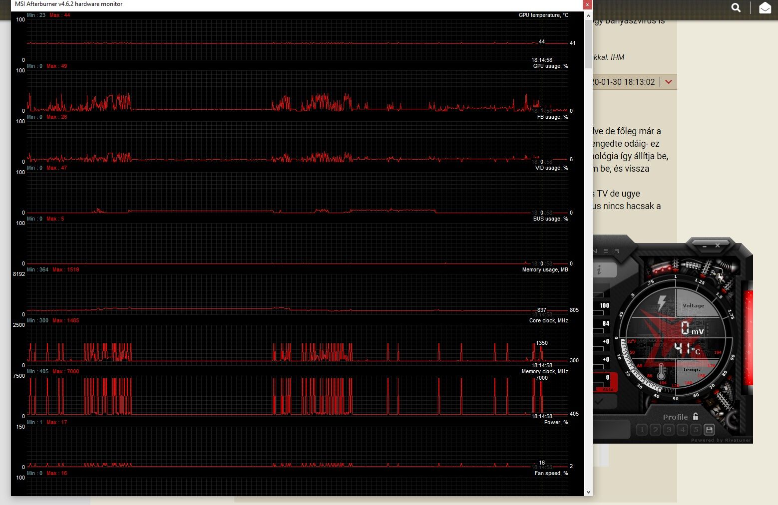Close the hardware monitor window

pos(588,4)
